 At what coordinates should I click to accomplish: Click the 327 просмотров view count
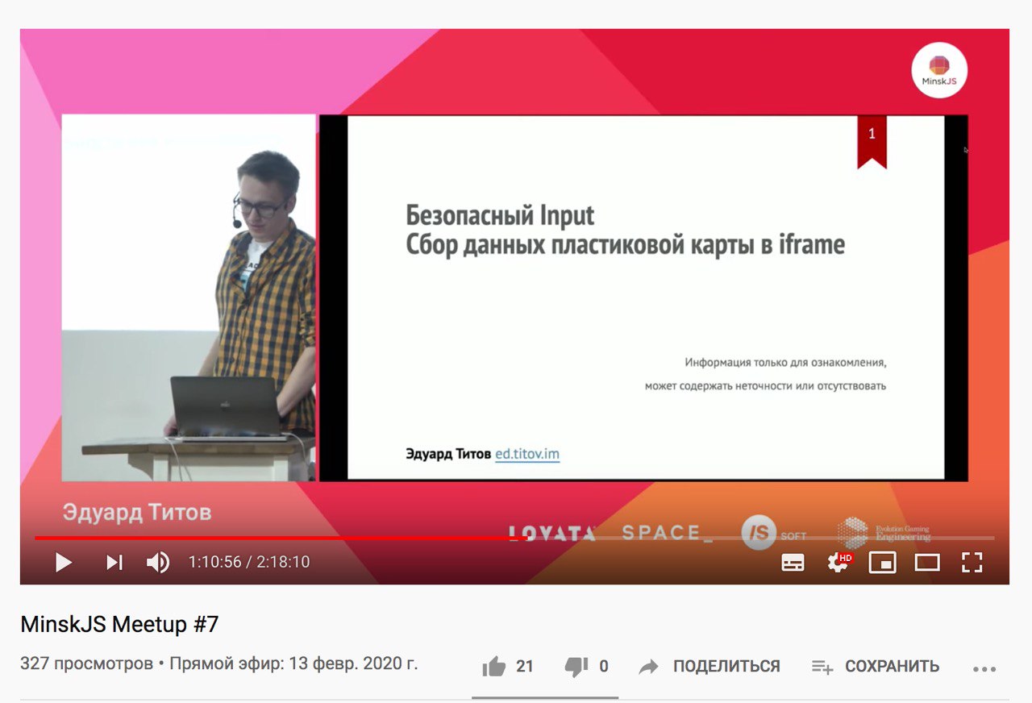click(86, 664)
